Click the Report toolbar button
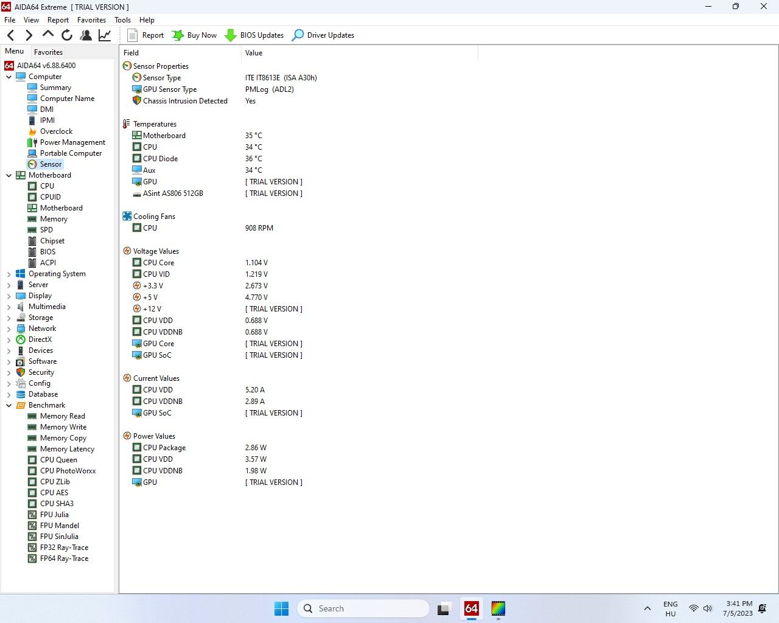 145,35
